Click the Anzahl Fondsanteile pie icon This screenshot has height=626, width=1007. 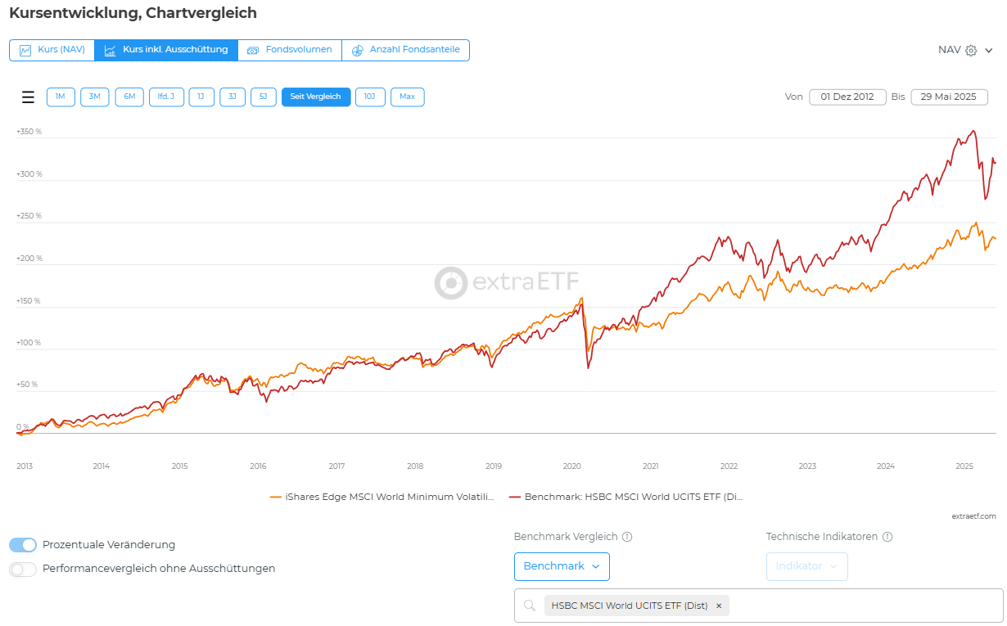point(357,50)
